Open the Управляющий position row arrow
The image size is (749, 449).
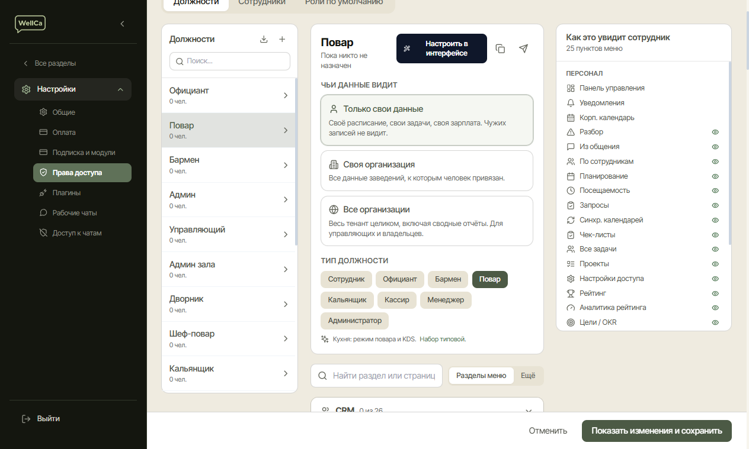click(x=286, y=234)
